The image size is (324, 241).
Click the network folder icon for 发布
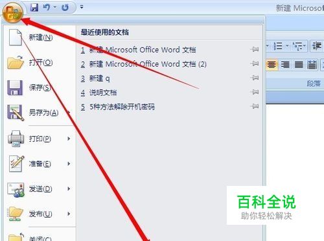pos(15,214)
